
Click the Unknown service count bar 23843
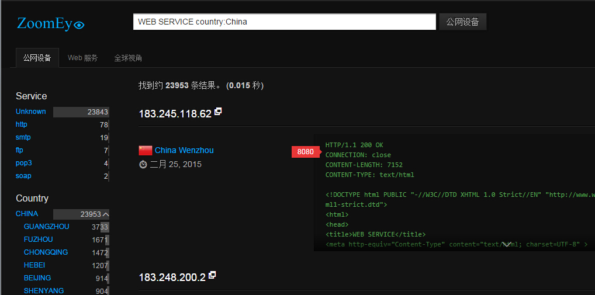coord(81,112)
